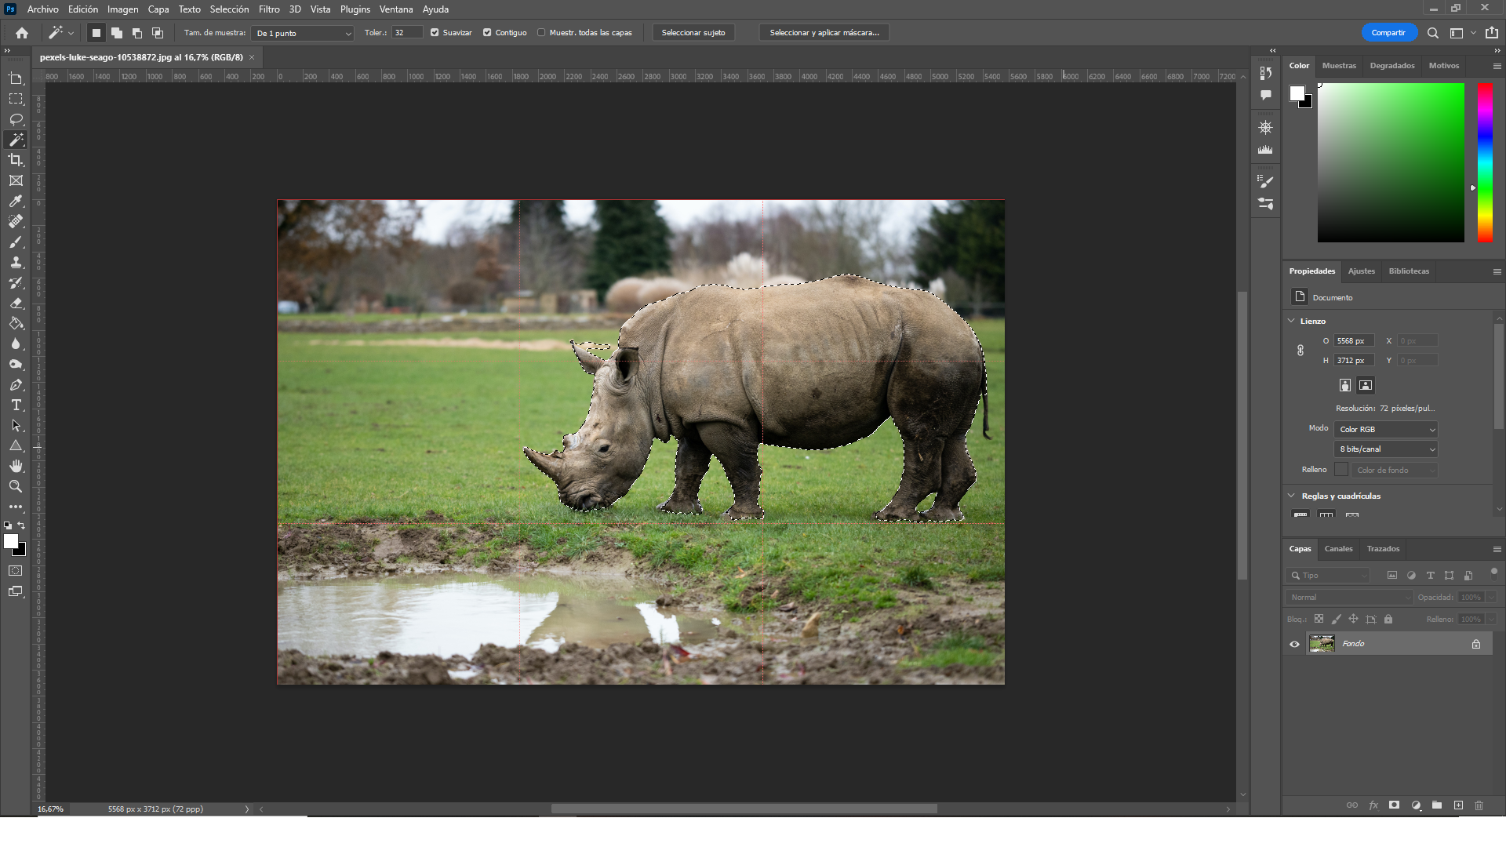Select the Hand tool

point(16,466)
